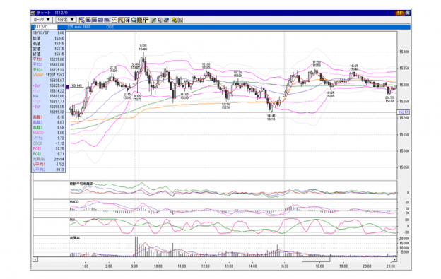The image size is (441, 279).
Task: Toggle the second chart layout toolbar button
Action: point(88,20)
